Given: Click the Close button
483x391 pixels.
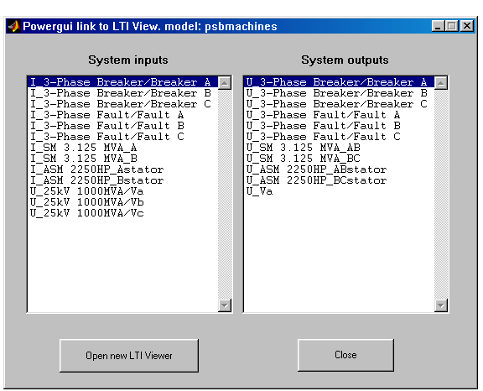Looking at the screenshot, I should tap(345, 355).
